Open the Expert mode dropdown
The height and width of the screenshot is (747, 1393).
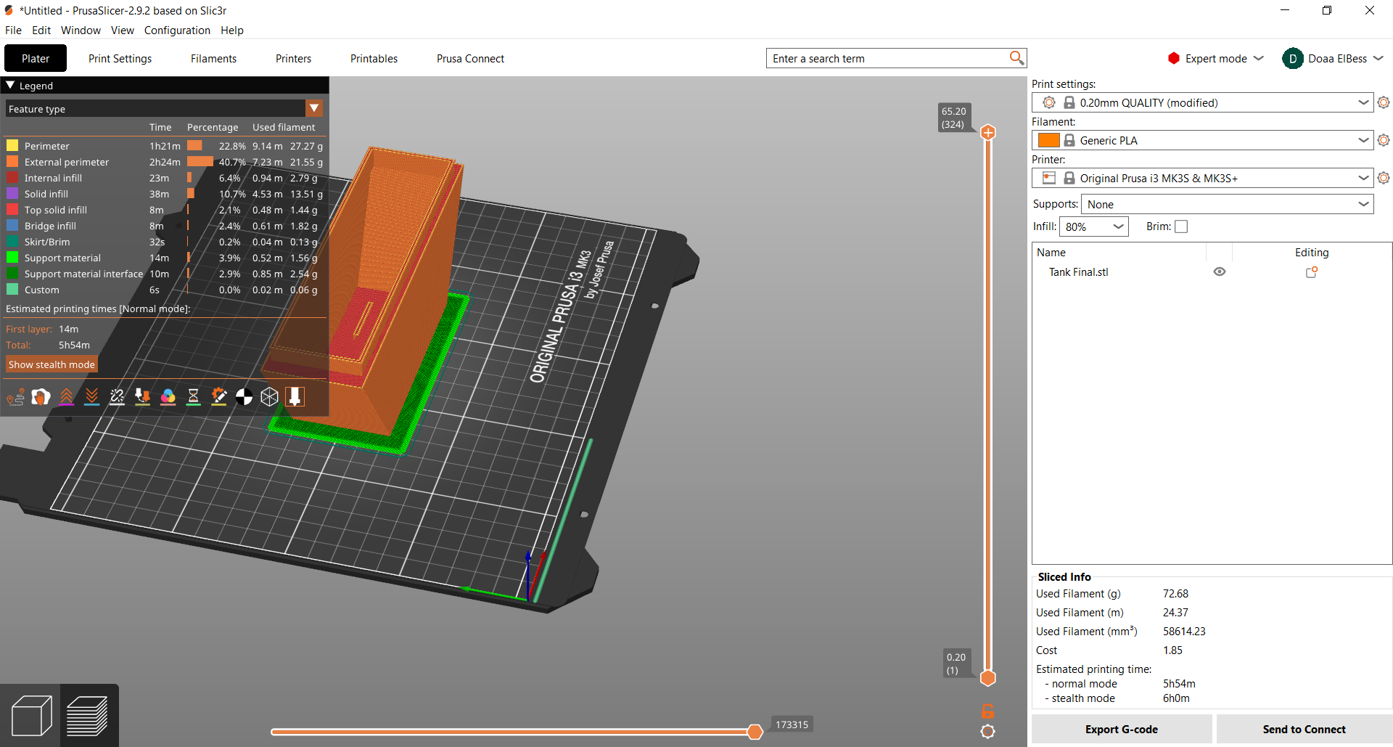pyautogui.click(x=1259, y=58)
